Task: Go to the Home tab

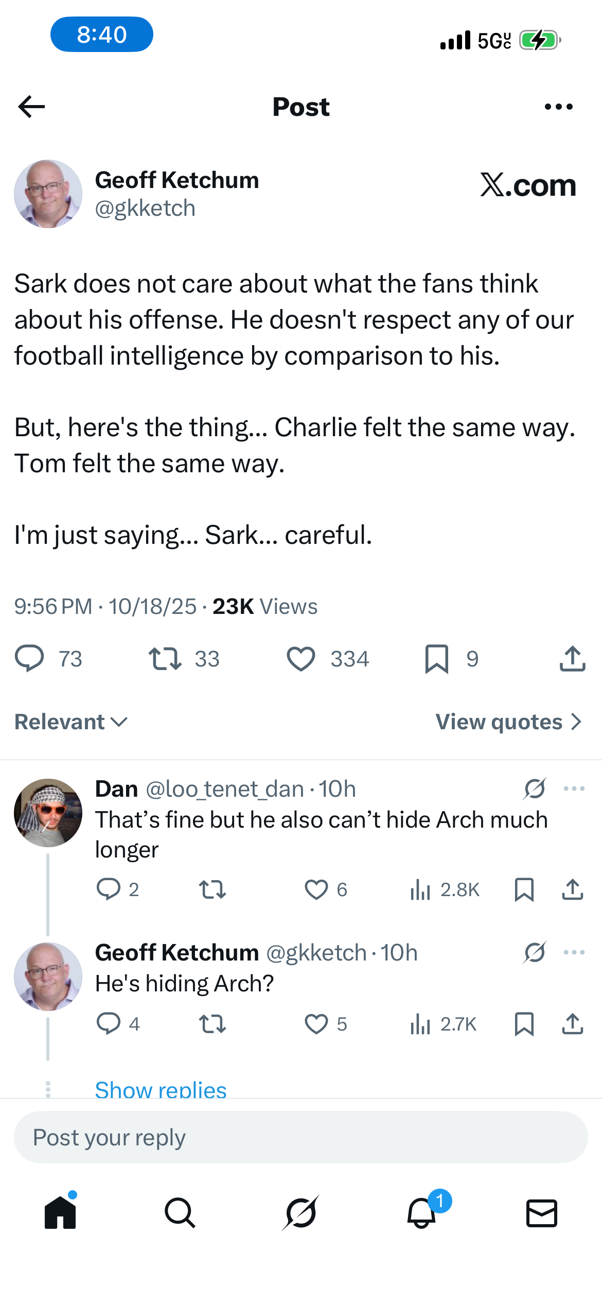Action: click(60, 1213)
